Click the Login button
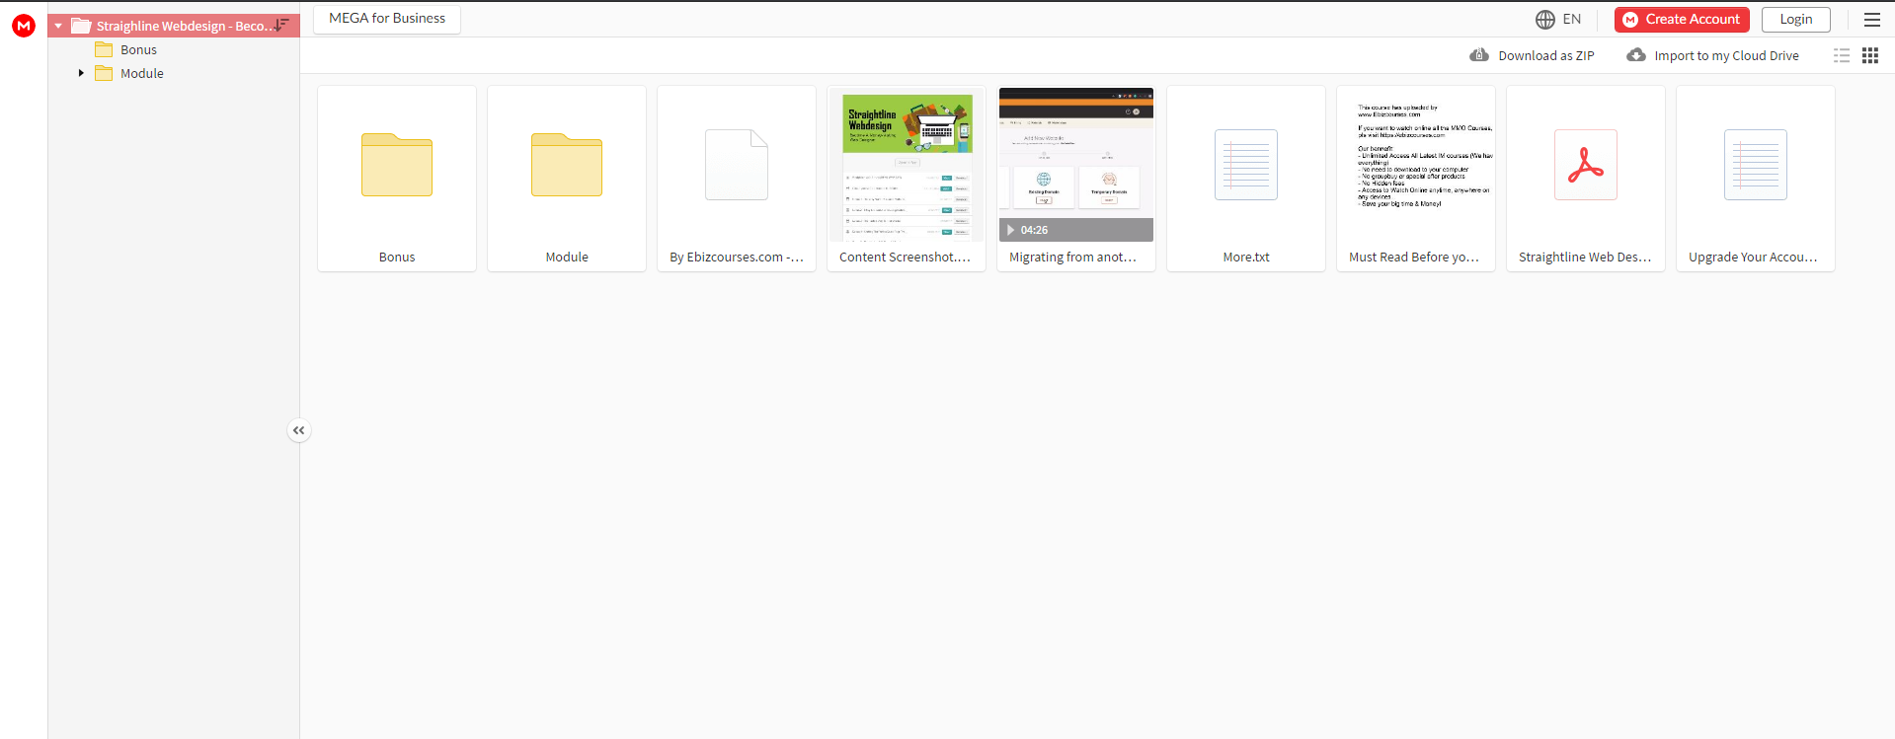 click(1795, 20)
